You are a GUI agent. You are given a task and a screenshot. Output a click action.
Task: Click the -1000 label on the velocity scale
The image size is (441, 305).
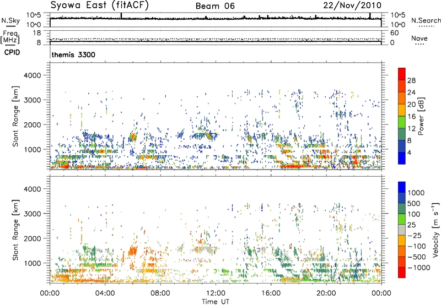pos(419,268)
